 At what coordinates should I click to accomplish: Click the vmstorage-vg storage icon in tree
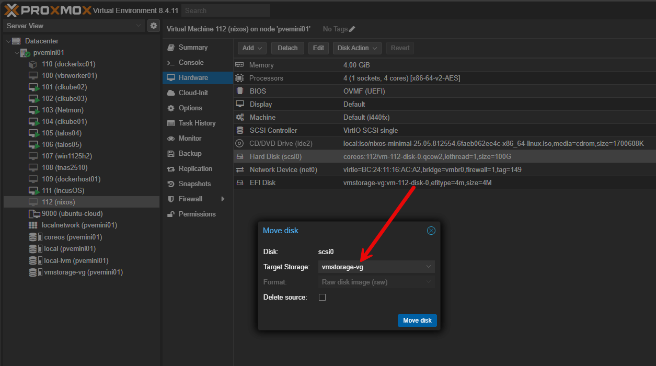tap(34, 272)
